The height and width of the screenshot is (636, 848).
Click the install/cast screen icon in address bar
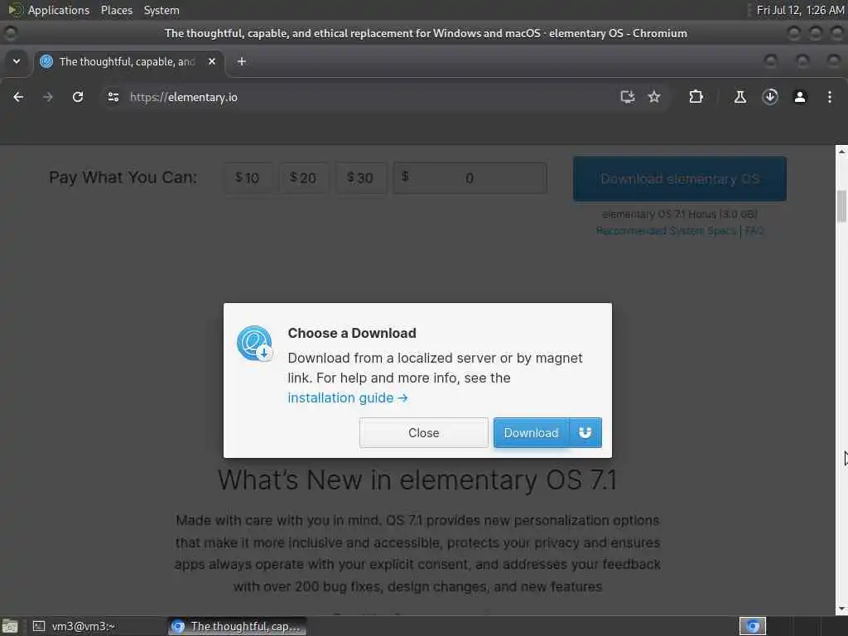[x=628, y=97]
